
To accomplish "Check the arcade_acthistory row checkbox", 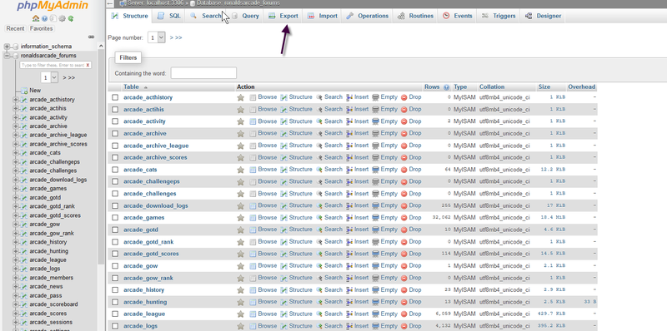I will (x=115, y=97).
